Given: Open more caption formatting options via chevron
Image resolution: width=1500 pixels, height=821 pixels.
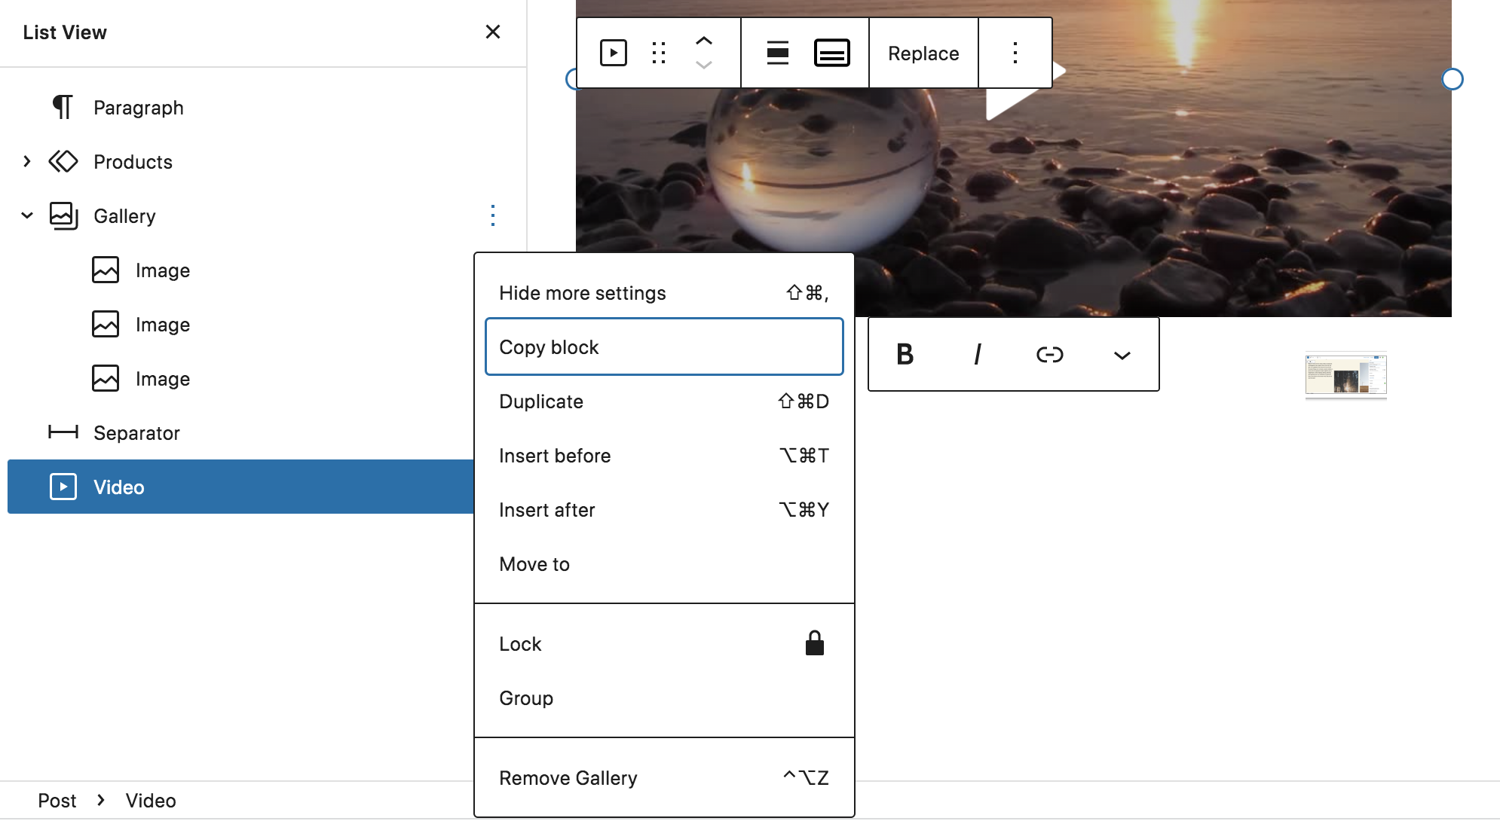Looking at the screenshot, I should coord(1122,356).
